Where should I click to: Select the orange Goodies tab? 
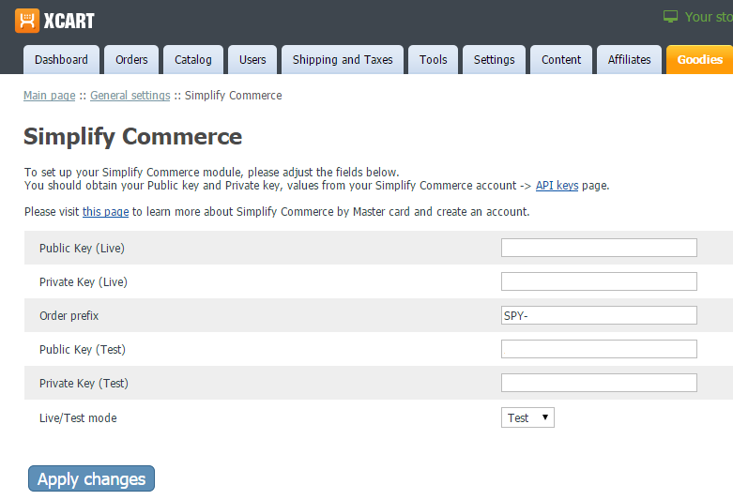(x=699, y=59)
